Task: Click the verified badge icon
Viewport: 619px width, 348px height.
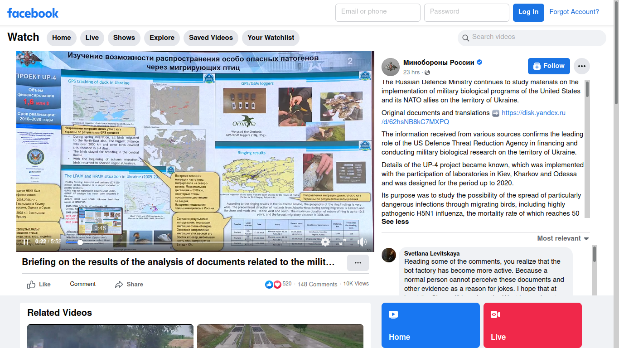Action: pyautogui.click(x=479, y=63)
